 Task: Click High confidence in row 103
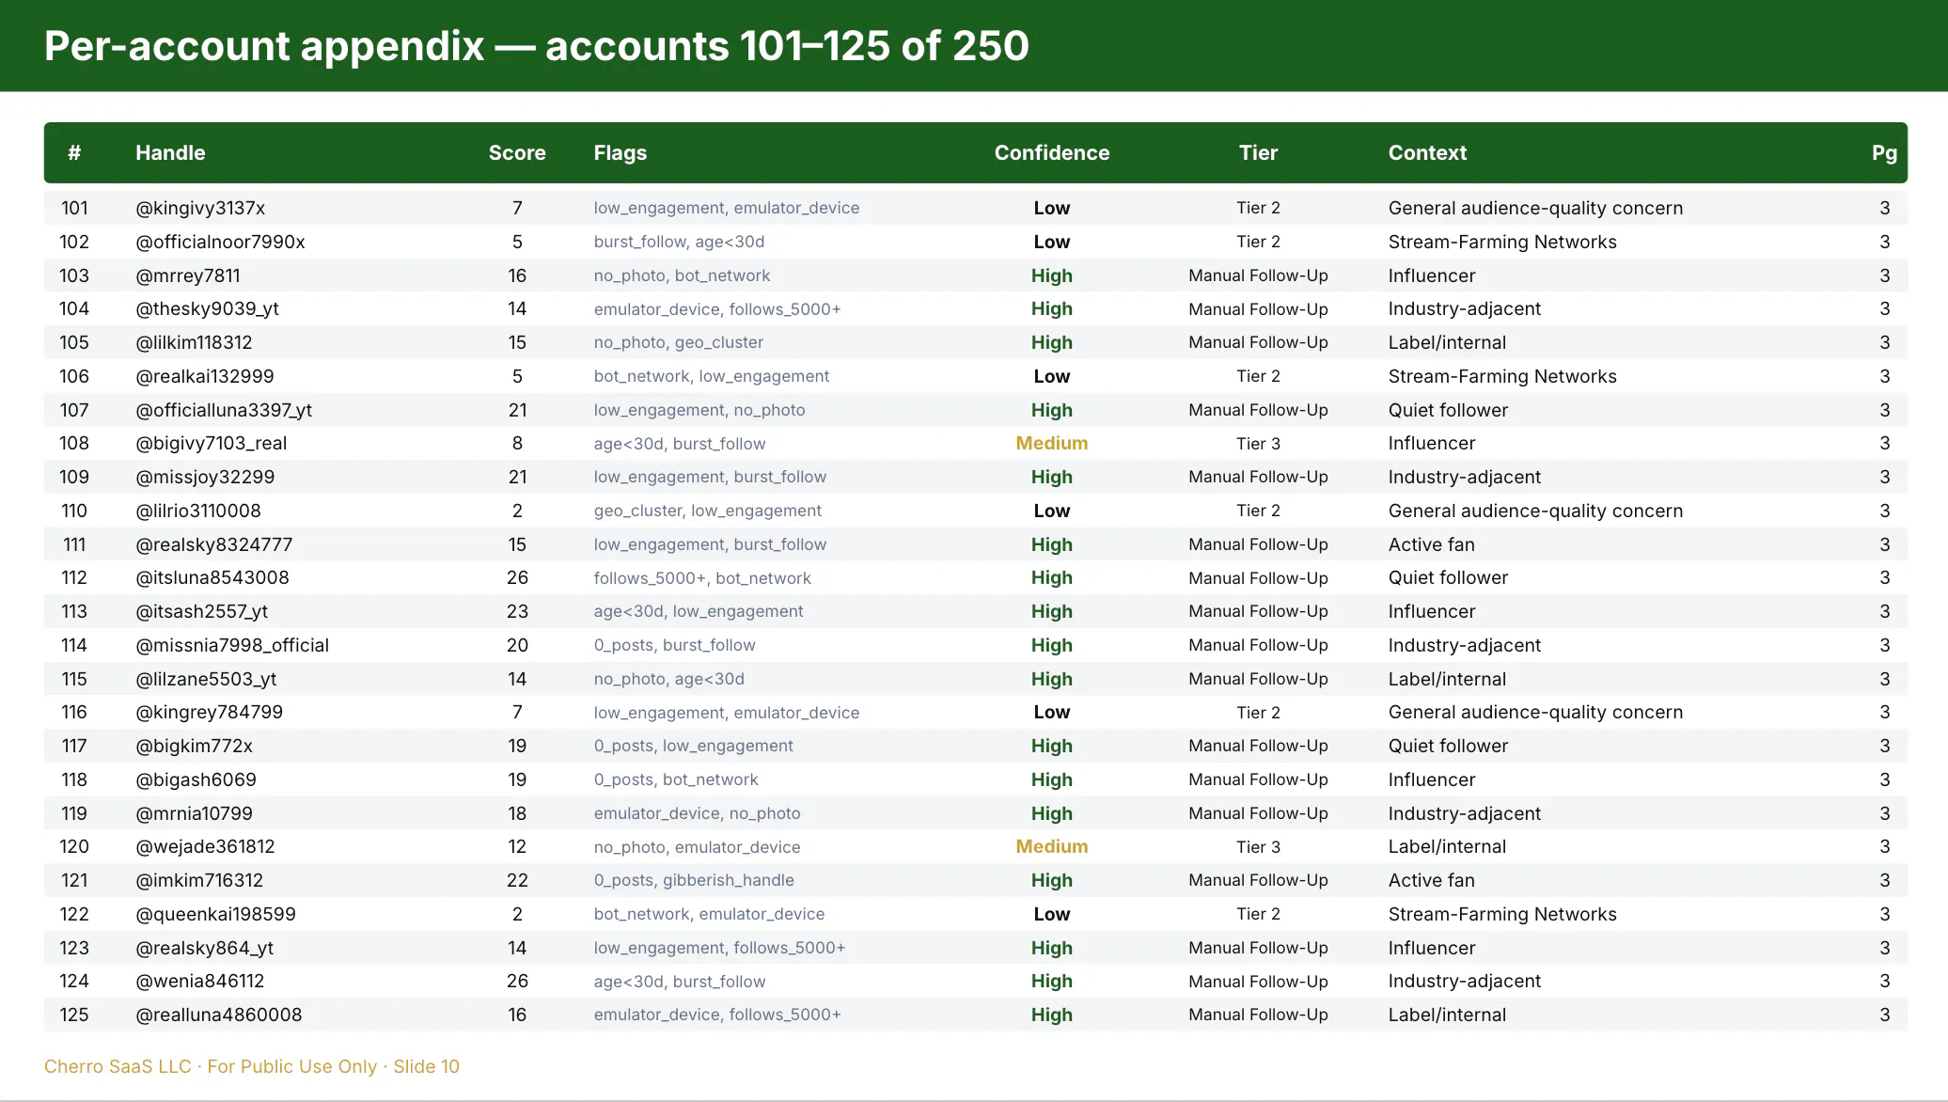pyautogui.click(x=1052, y=275)
